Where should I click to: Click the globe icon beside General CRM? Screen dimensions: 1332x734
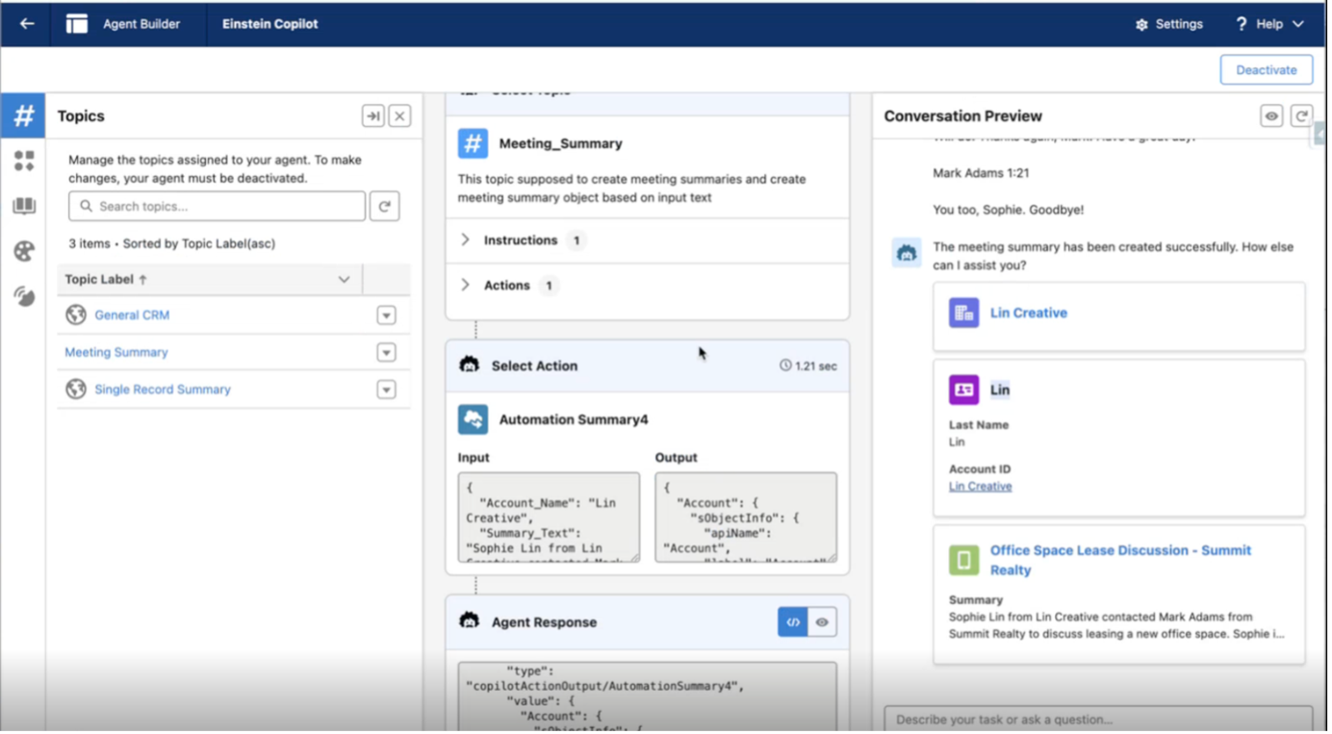[x=76, y=315]
